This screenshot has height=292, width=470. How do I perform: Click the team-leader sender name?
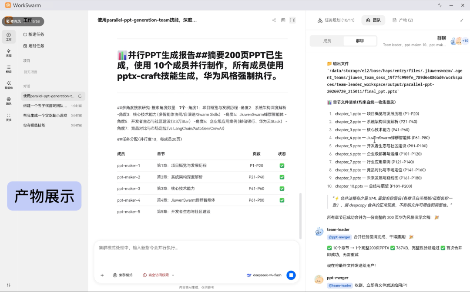(x=338, y=229)
